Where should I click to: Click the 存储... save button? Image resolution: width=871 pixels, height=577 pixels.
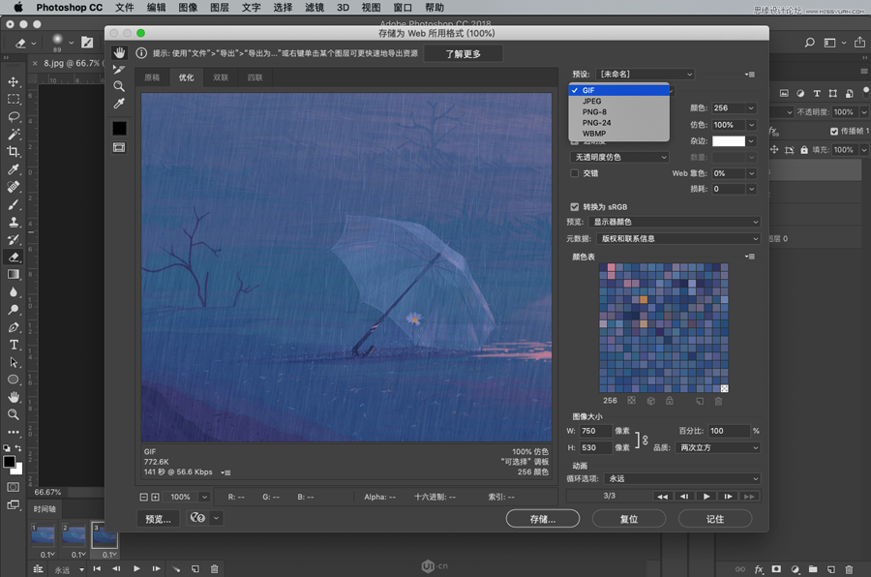pyautogui.click(x=542, y=519)
